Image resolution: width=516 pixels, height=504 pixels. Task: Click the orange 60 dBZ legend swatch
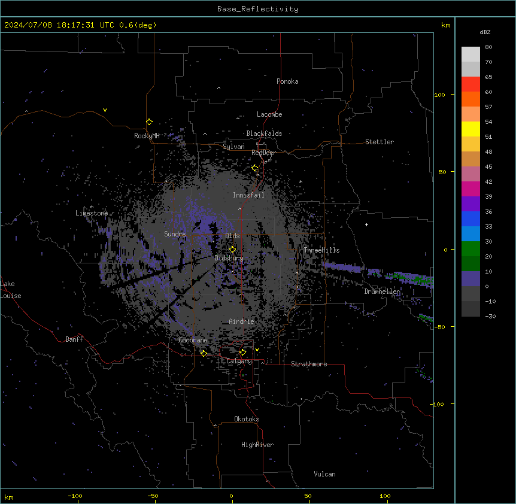[x=471, y=99]
